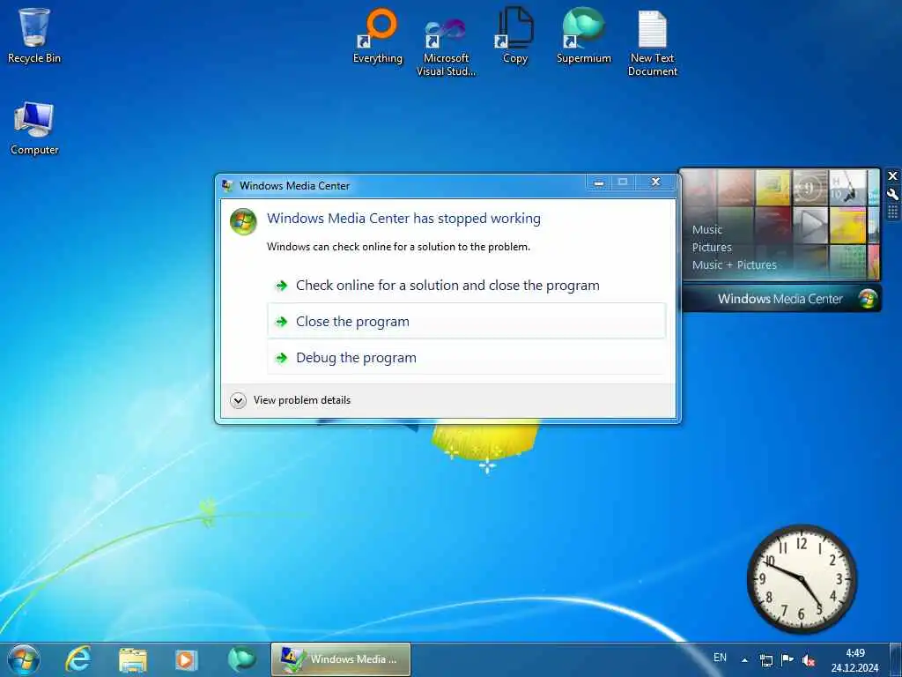The height and width of the screenshot is (677, 902).
Task: Click the analog clock gadget
Action: (802, 578)
